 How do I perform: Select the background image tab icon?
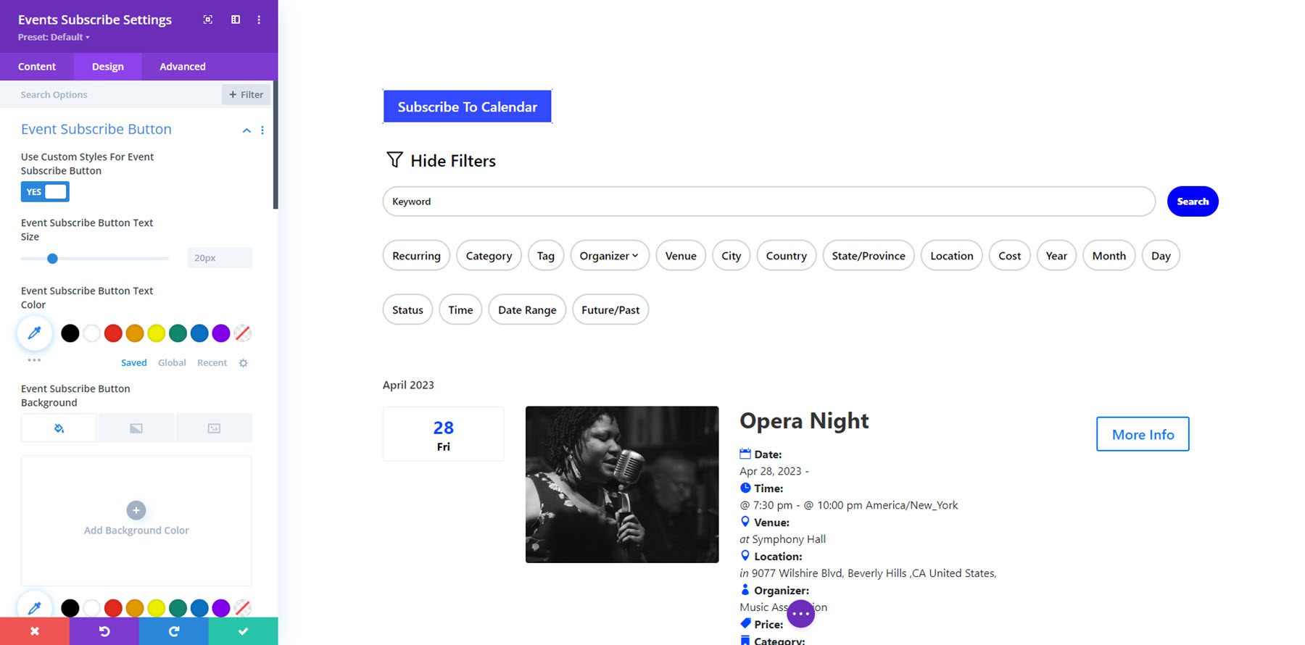coord(214,428)
